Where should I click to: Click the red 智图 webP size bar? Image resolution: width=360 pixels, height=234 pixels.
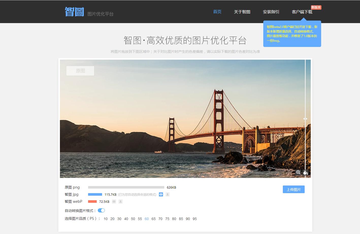92,202
